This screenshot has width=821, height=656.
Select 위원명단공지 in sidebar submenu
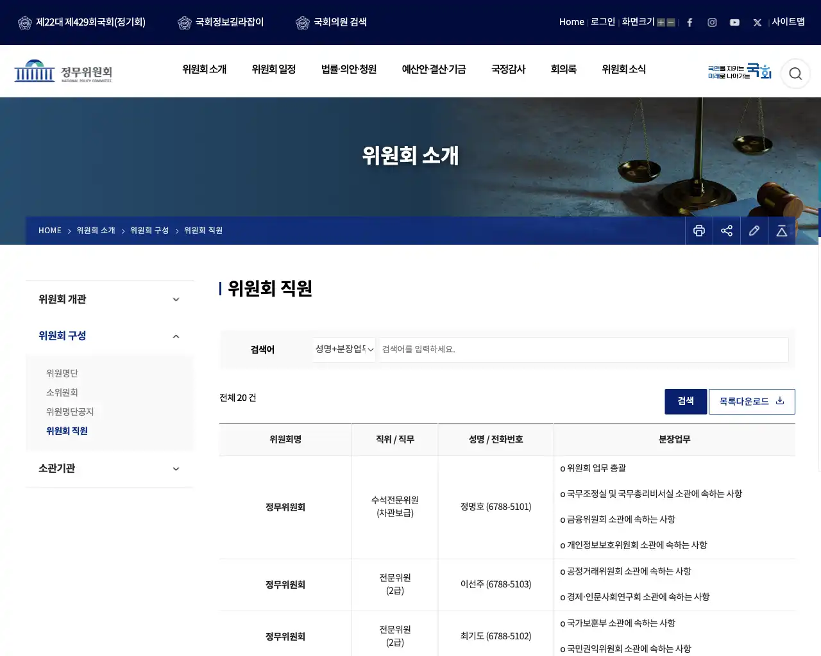70,411
